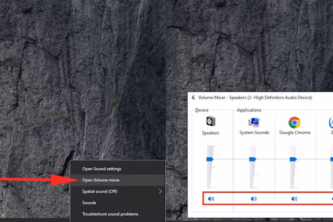The width and height of the screenshot is (333, 222).
Task: Mute the Speakers device
Action: [211, 199]
